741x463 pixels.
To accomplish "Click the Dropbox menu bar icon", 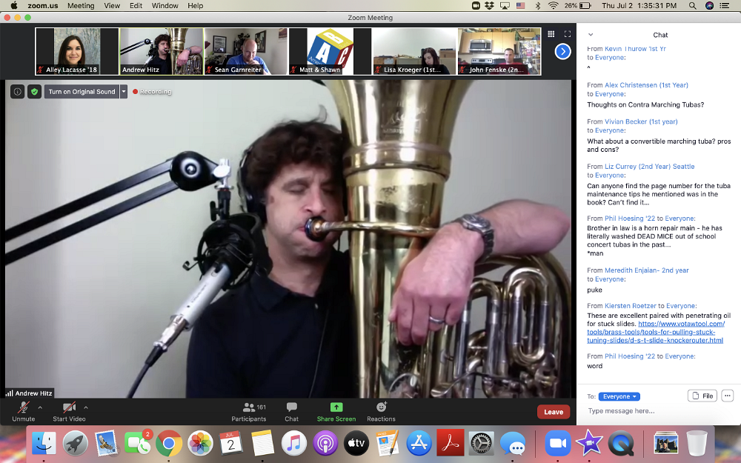I will coord(489,6).
